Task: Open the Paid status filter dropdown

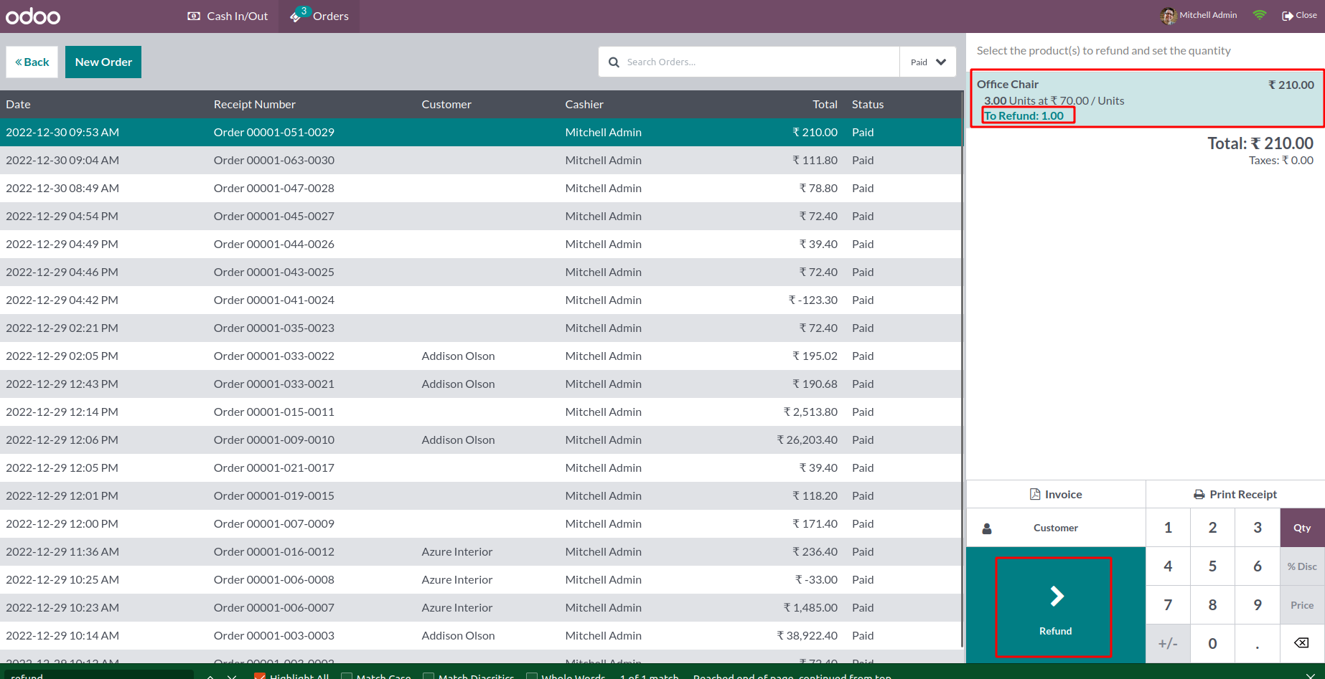Action: pos(928,62)
